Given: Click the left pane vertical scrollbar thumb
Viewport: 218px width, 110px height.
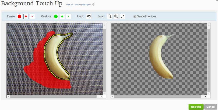Looking at the screenshot, I should [104, 60].
